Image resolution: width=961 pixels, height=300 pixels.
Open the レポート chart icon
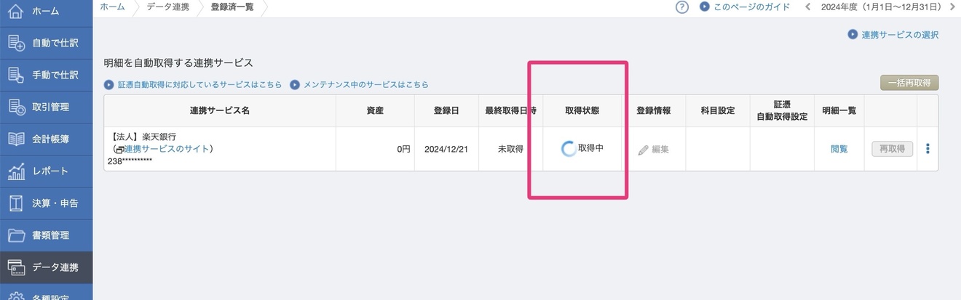16,171
